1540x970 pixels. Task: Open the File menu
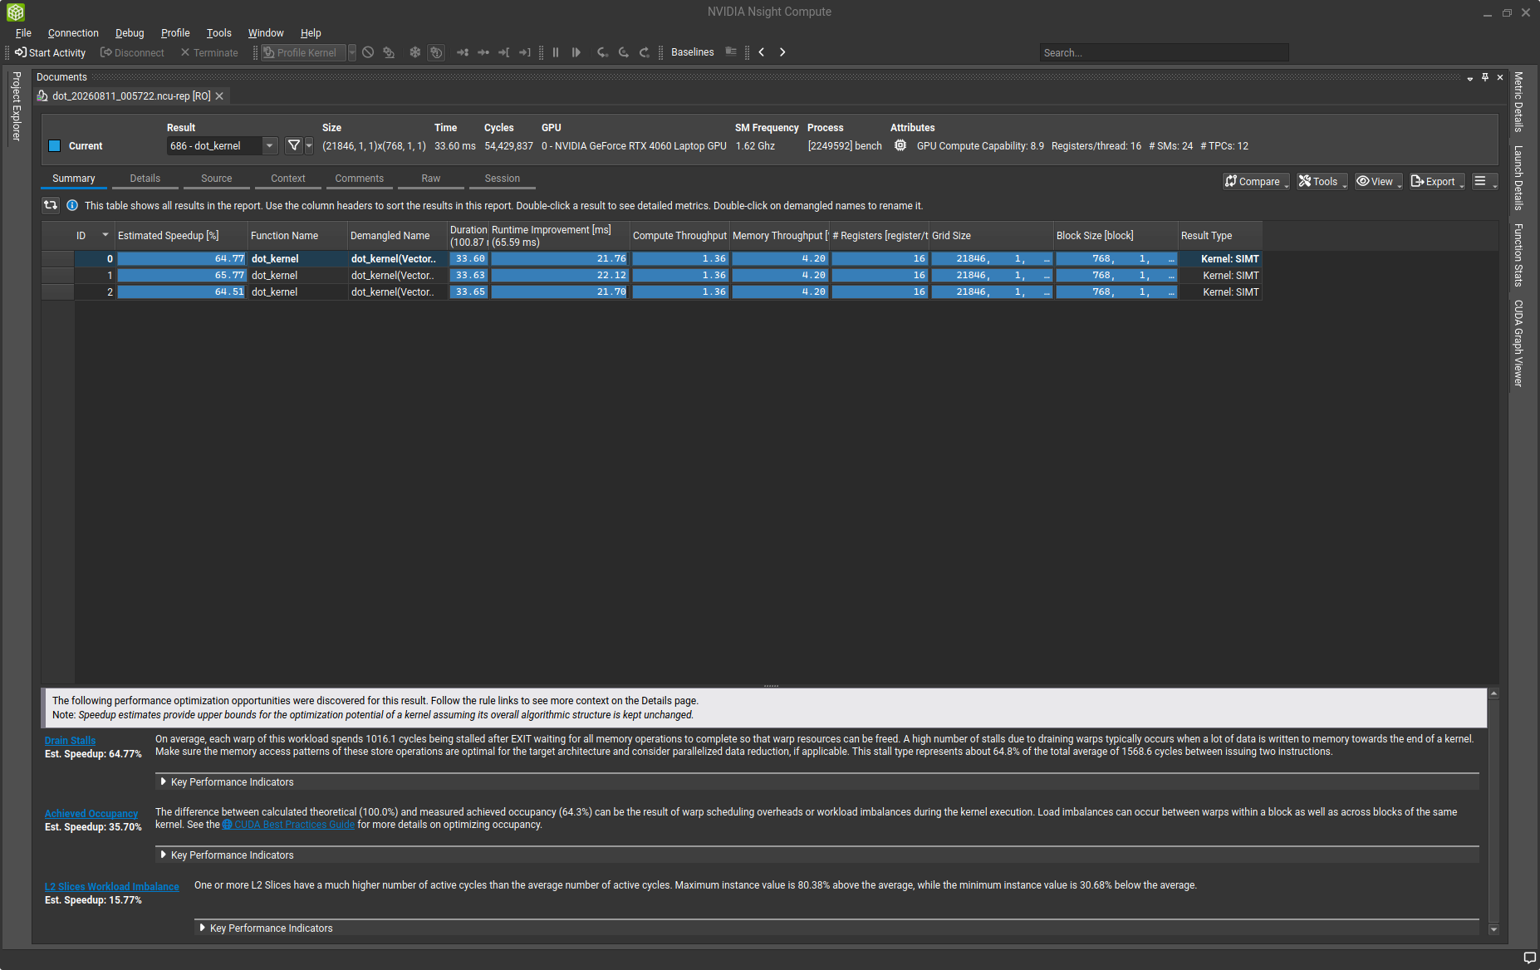23,33
